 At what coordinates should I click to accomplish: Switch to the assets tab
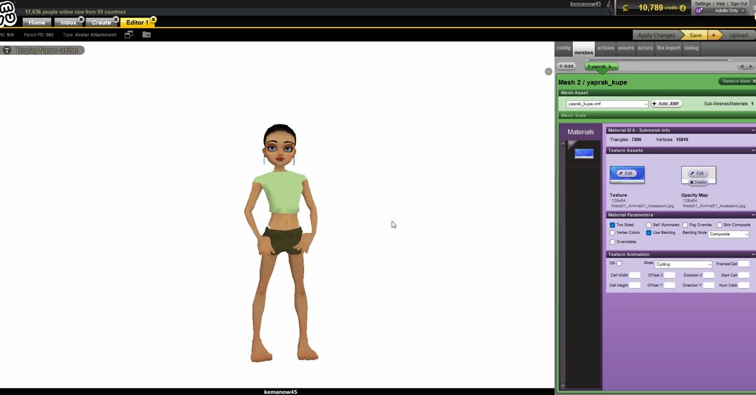[x=625, y=48]
